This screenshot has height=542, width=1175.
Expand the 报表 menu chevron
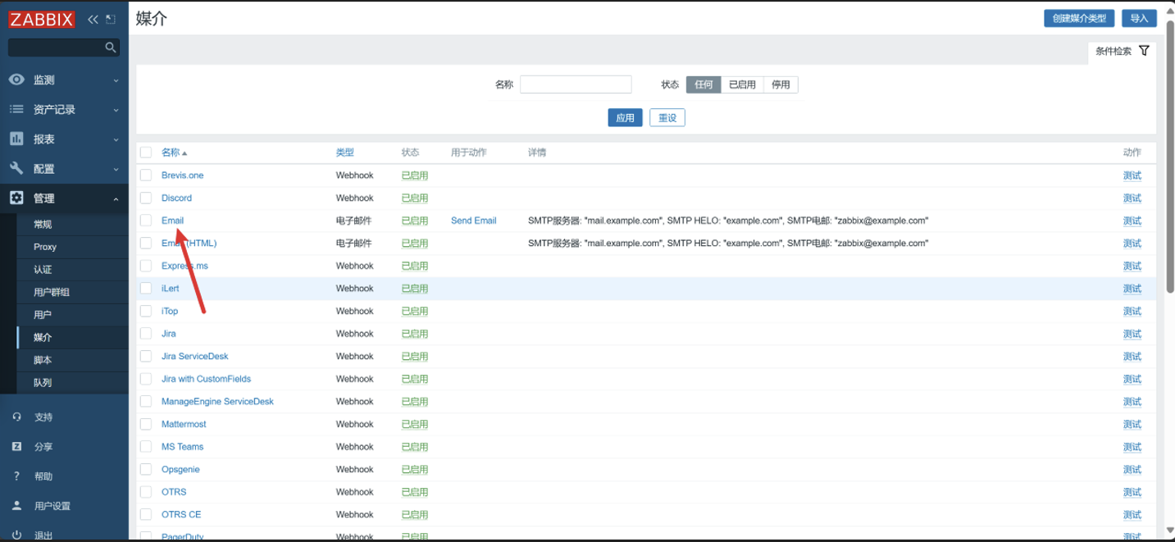pos(116,139)
